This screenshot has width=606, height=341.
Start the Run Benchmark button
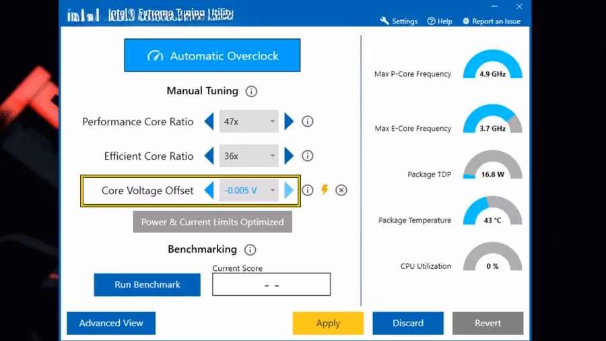[147, 284]
